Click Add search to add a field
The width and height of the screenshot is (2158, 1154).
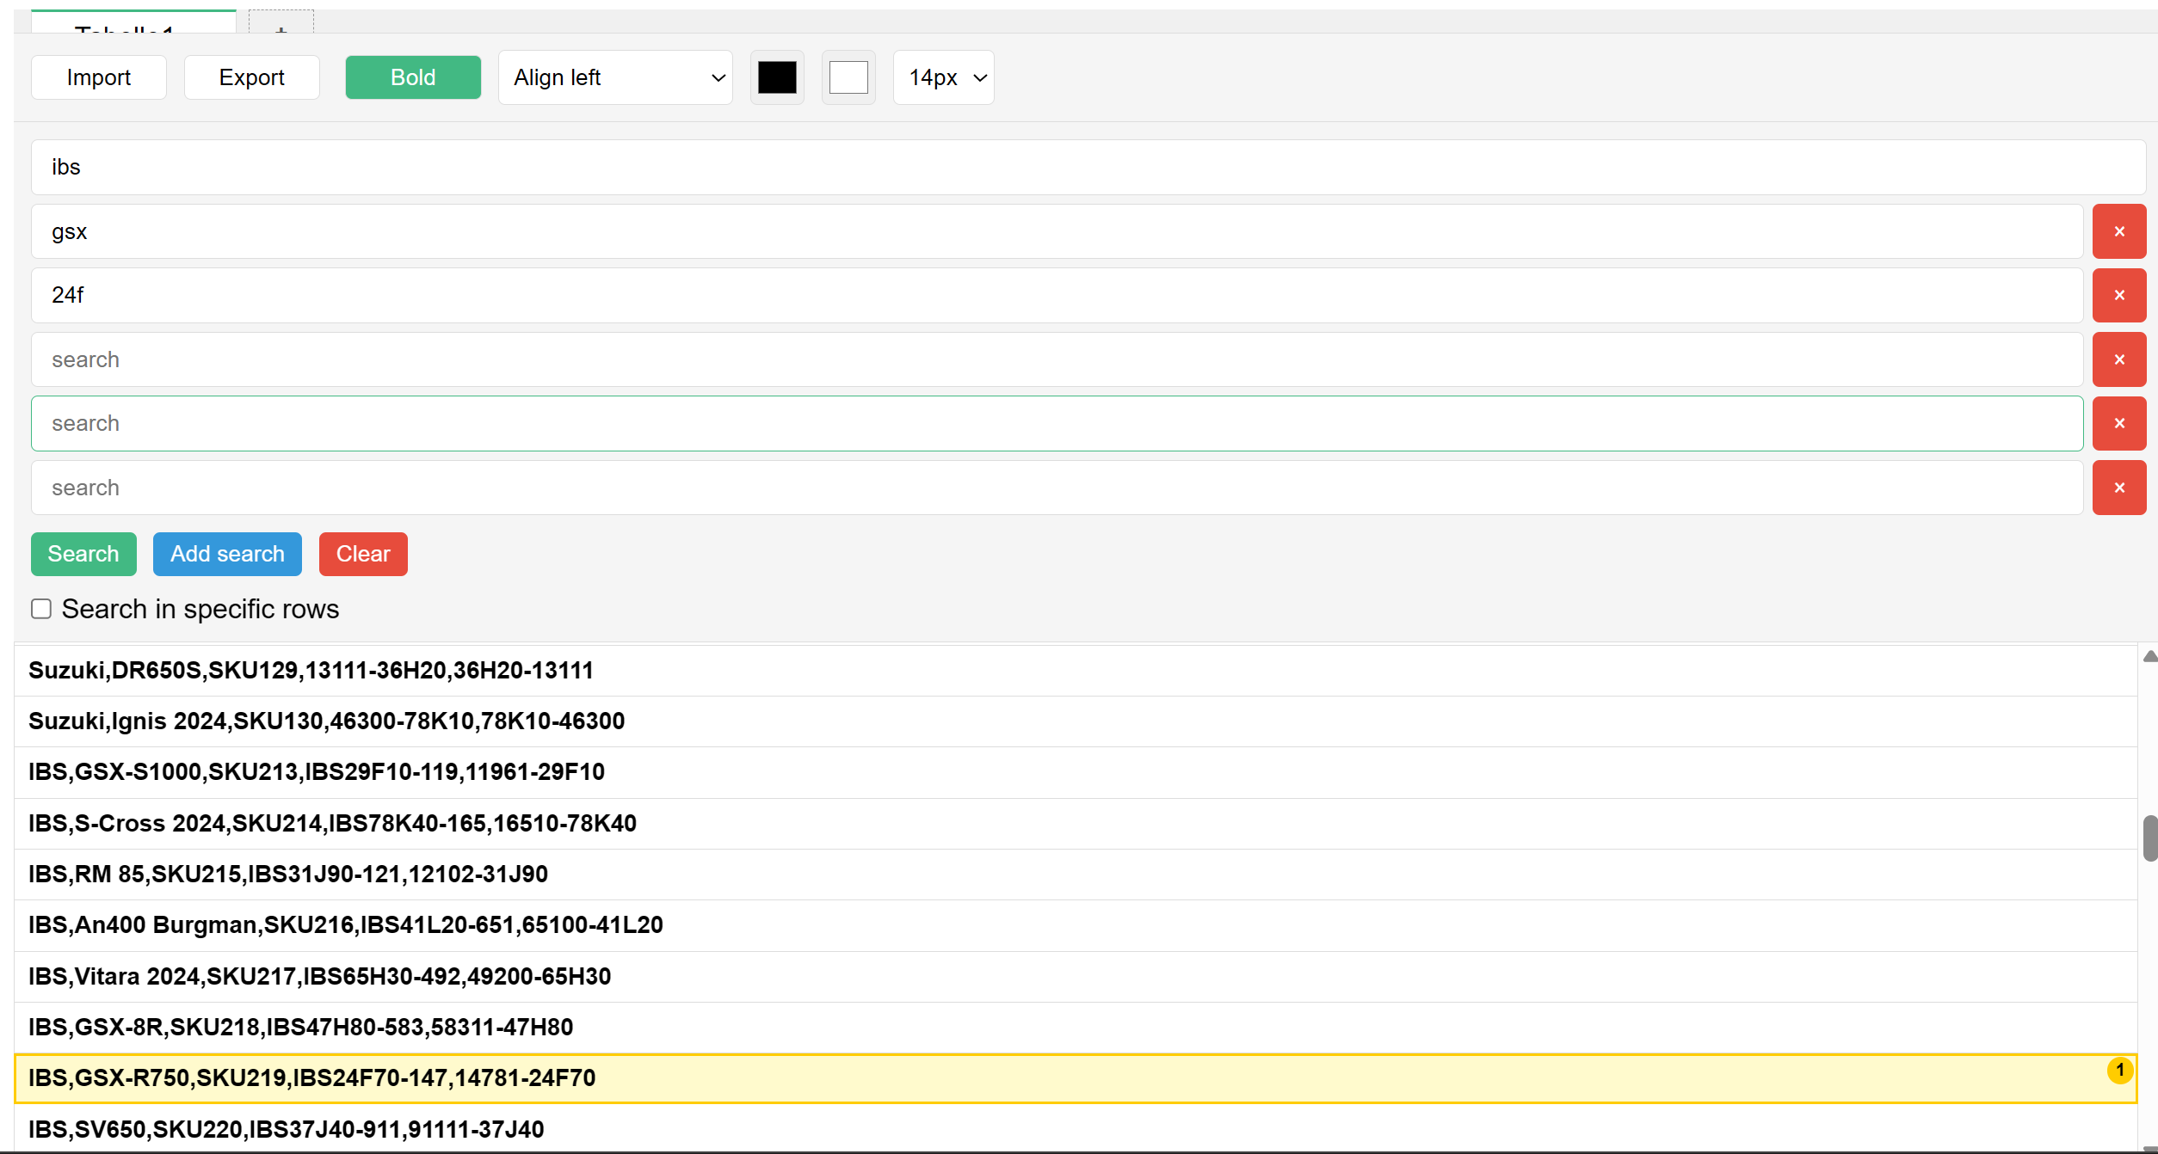[x=227, y=554]
